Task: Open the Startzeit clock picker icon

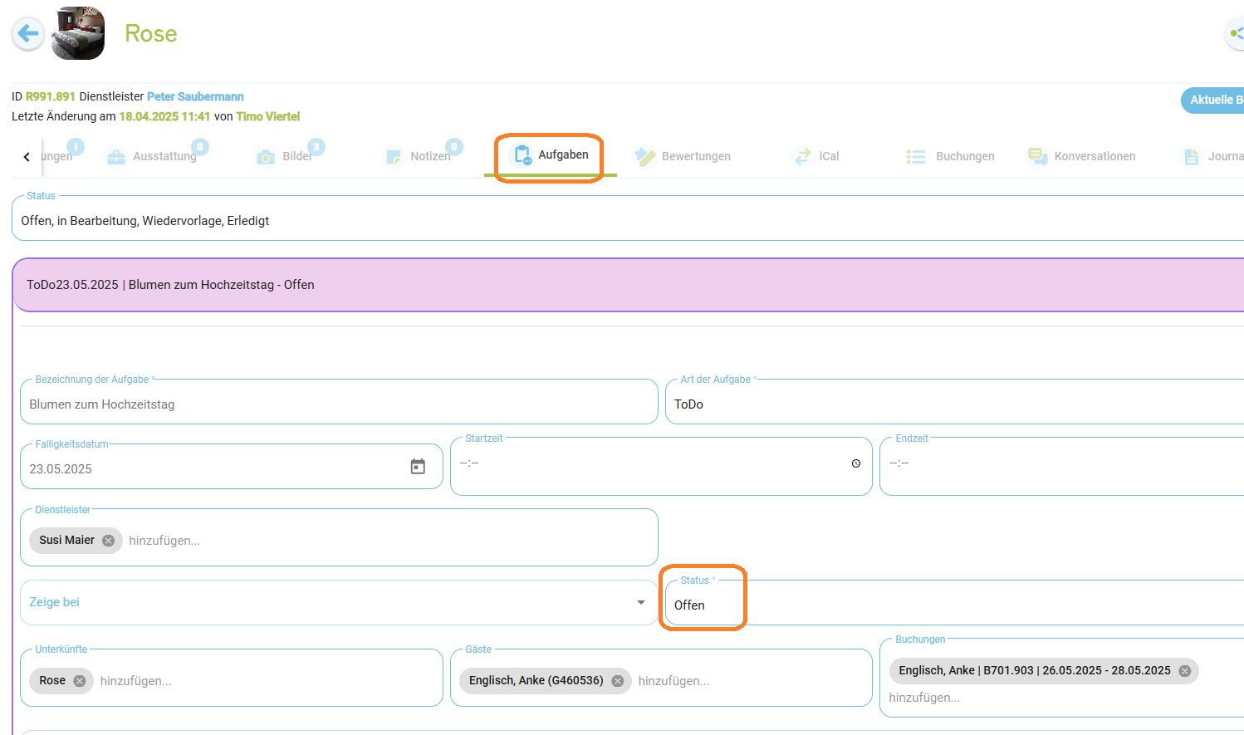Action: [856, 463]
